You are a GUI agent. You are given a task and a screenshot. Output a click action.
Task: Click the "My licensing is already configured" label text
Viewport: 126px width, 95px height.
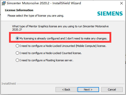coord(63,38)
